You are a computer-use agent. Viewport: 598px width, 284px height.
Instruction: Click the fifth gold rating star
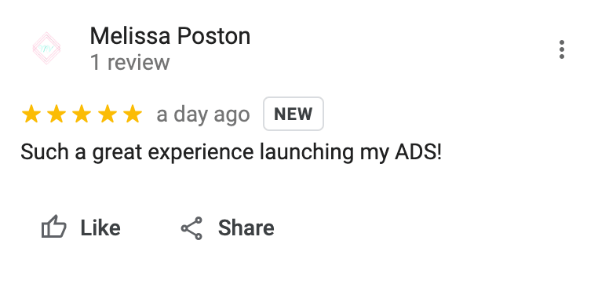133,115
